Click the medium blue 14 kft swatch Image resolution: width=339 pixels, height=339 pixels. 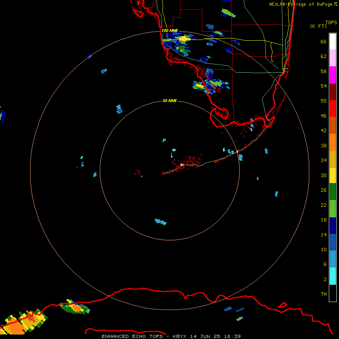pos(333,242)
